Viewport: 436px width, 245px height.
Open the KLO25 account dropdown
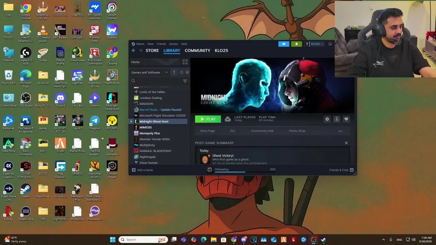click(x=316, y=44)
